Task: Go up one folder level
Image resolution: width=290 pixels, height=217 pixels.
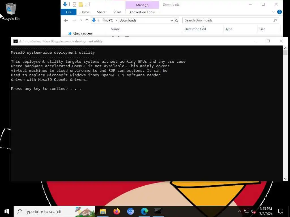Action: coord(87,20)
